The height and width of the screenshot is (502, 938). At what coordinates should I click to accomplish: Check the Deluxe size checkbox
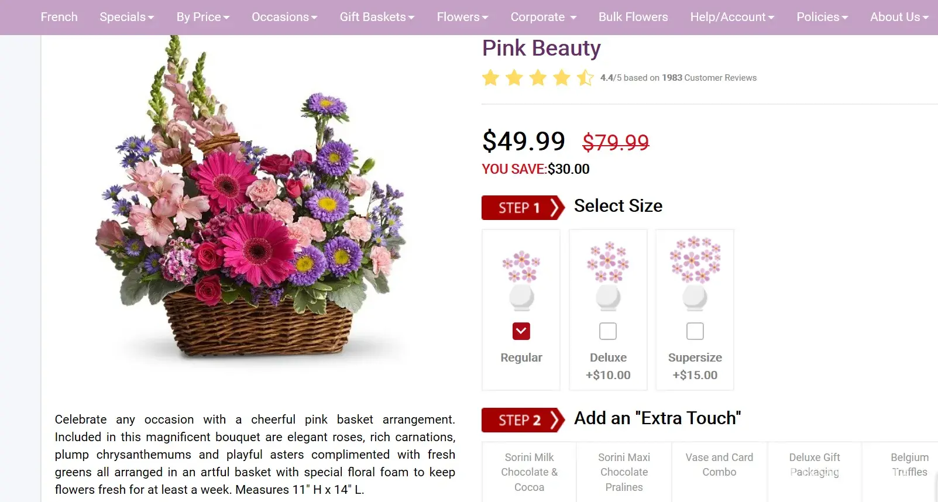608,331
